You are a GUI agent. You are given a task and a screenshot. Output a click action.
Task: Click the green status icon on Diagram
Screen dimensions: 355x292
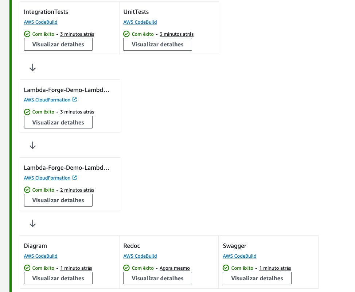27,268
